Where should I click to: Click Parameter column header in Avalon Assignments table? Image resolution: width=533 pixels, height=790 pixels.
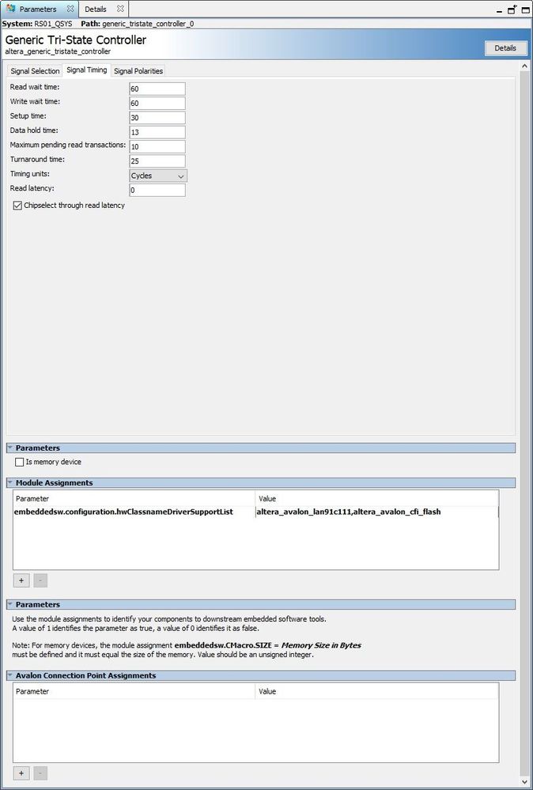(134, 691)
